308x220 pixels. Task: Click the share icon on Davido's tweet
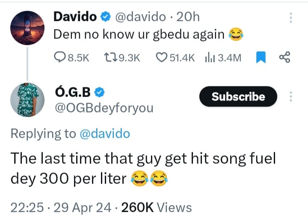click(284, 57)
